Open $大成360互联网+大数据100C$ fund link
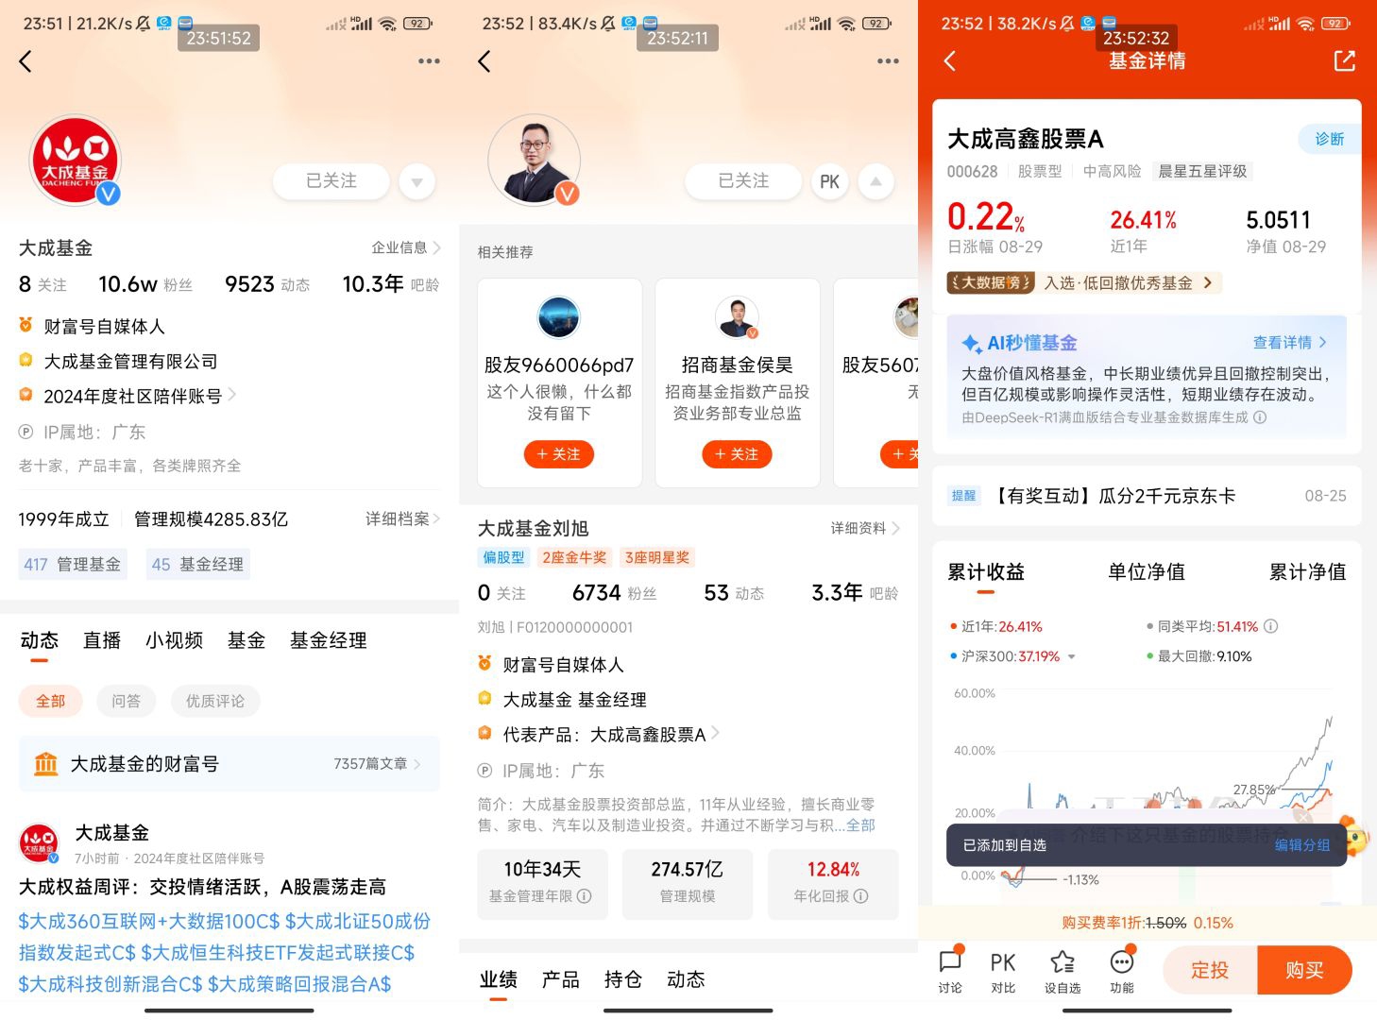This screenshot has width=1377, height=1020. 149,921
